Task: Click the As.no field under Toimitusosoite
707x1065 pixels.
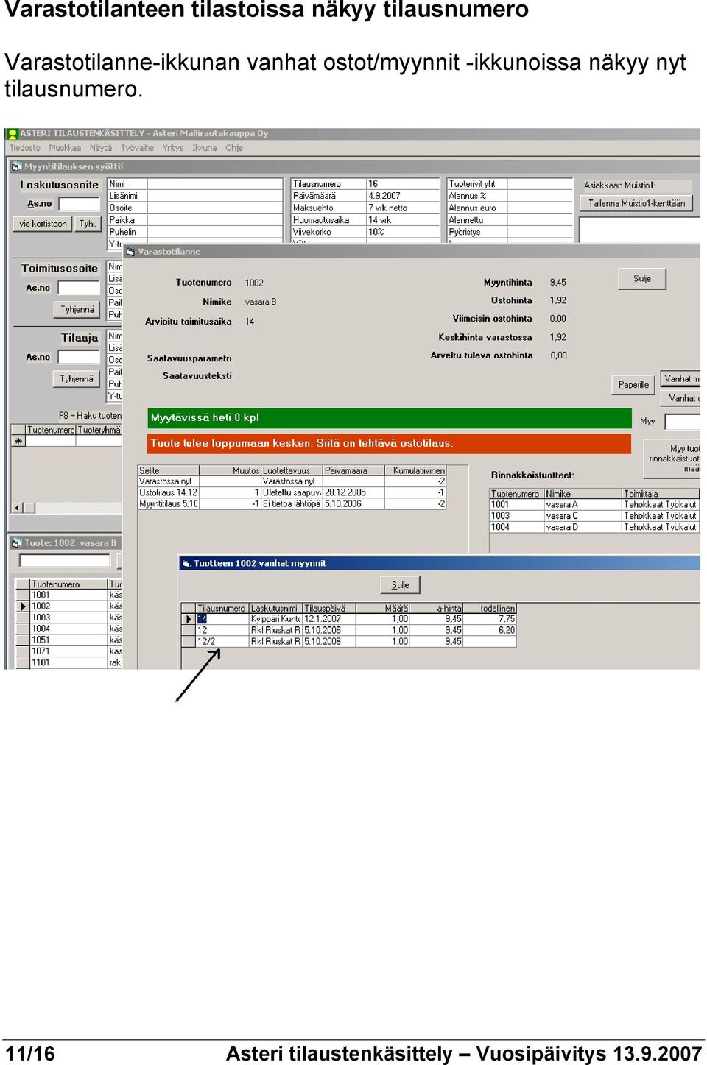Action: pyautogui.click(x=79, y=288)
